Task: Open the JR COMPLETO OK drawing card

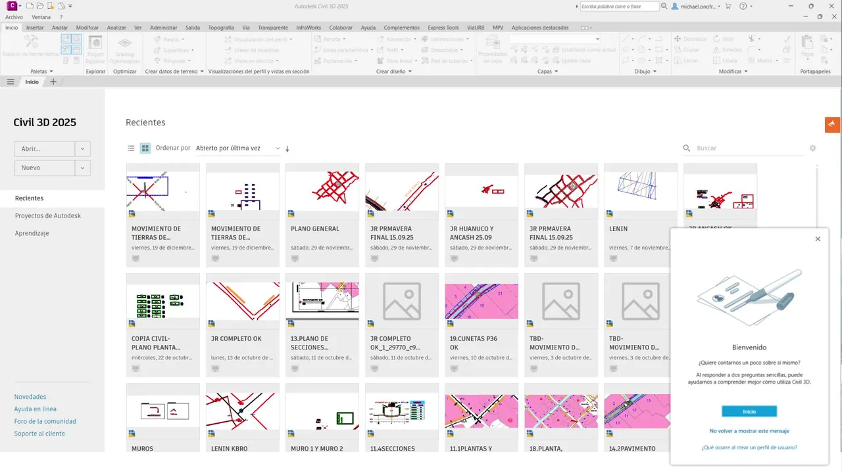Action: [x=243, y=325]
